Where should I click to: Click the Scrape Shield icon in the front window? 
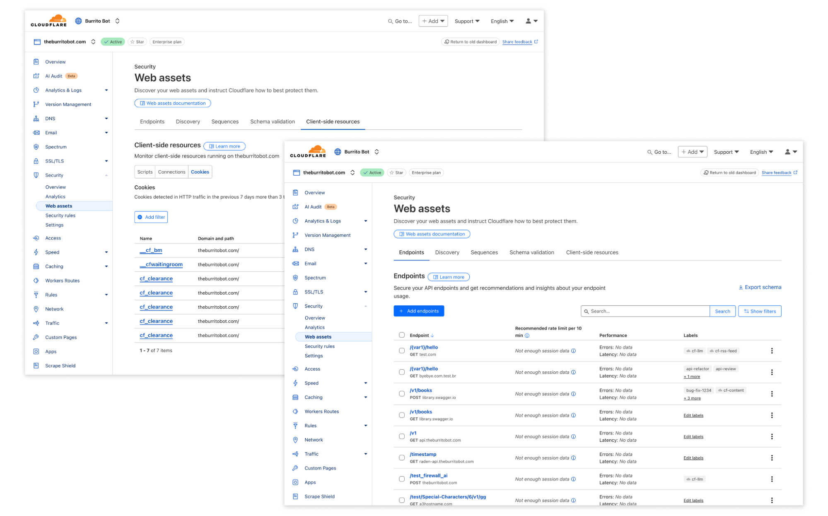pos(295,497)
